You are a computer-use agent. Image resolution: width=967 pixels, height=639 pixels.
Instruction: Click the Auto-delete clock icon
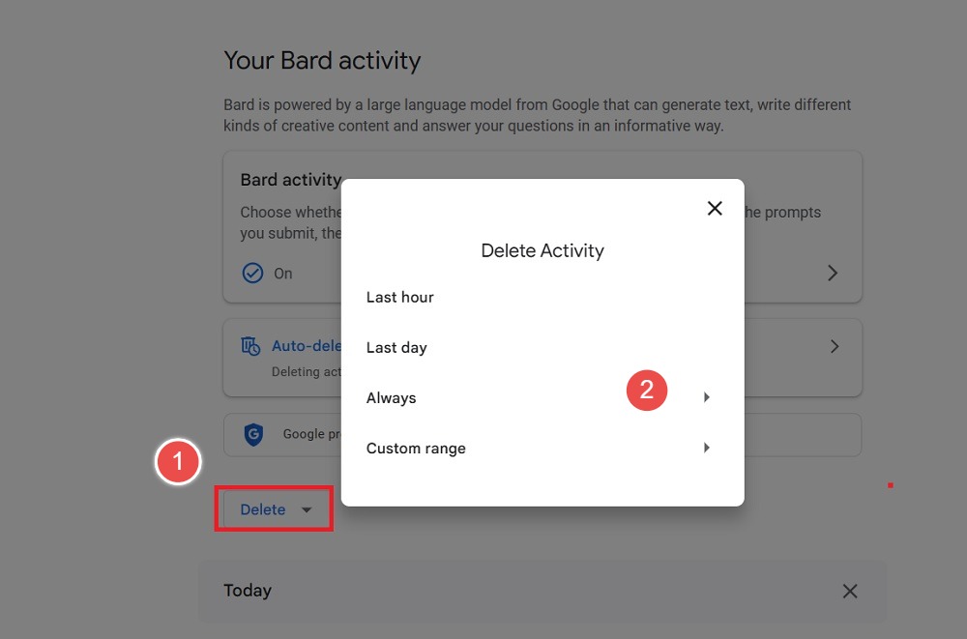click(x=251, y=345)
